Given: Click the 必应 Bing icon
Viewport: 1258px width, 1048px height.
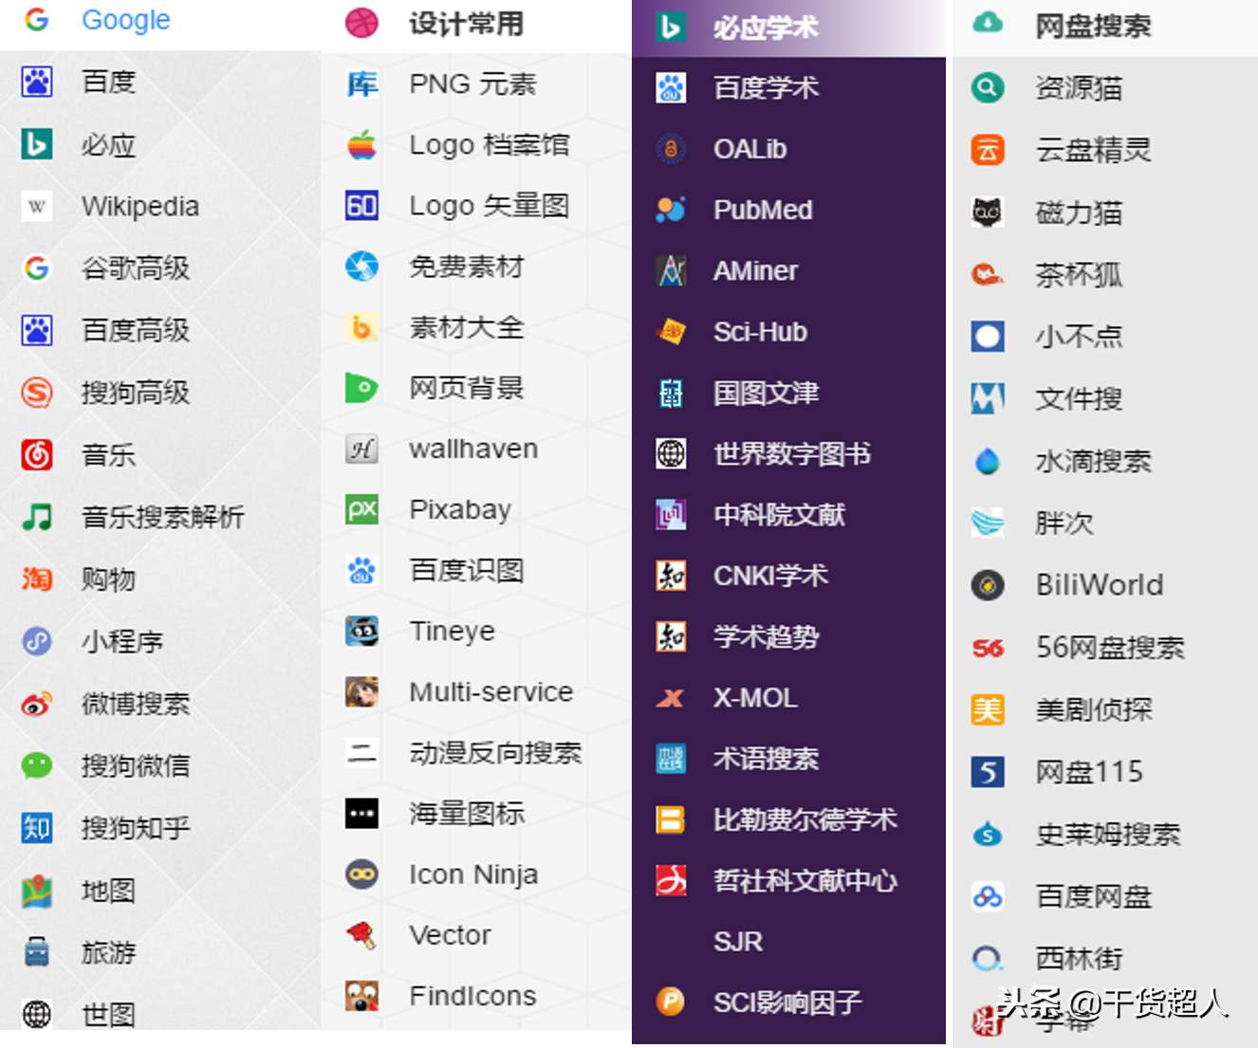Looking at the screenshot, I should pos(37,144).
